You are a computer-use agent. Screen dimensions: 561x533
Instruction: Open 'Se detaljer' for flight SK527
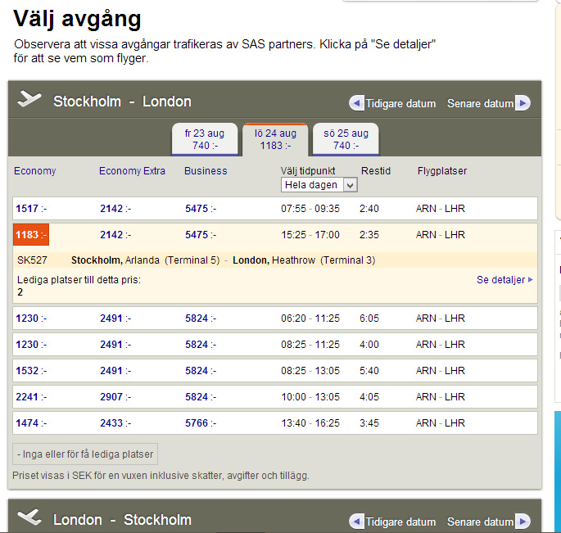[x=504, y=280]
